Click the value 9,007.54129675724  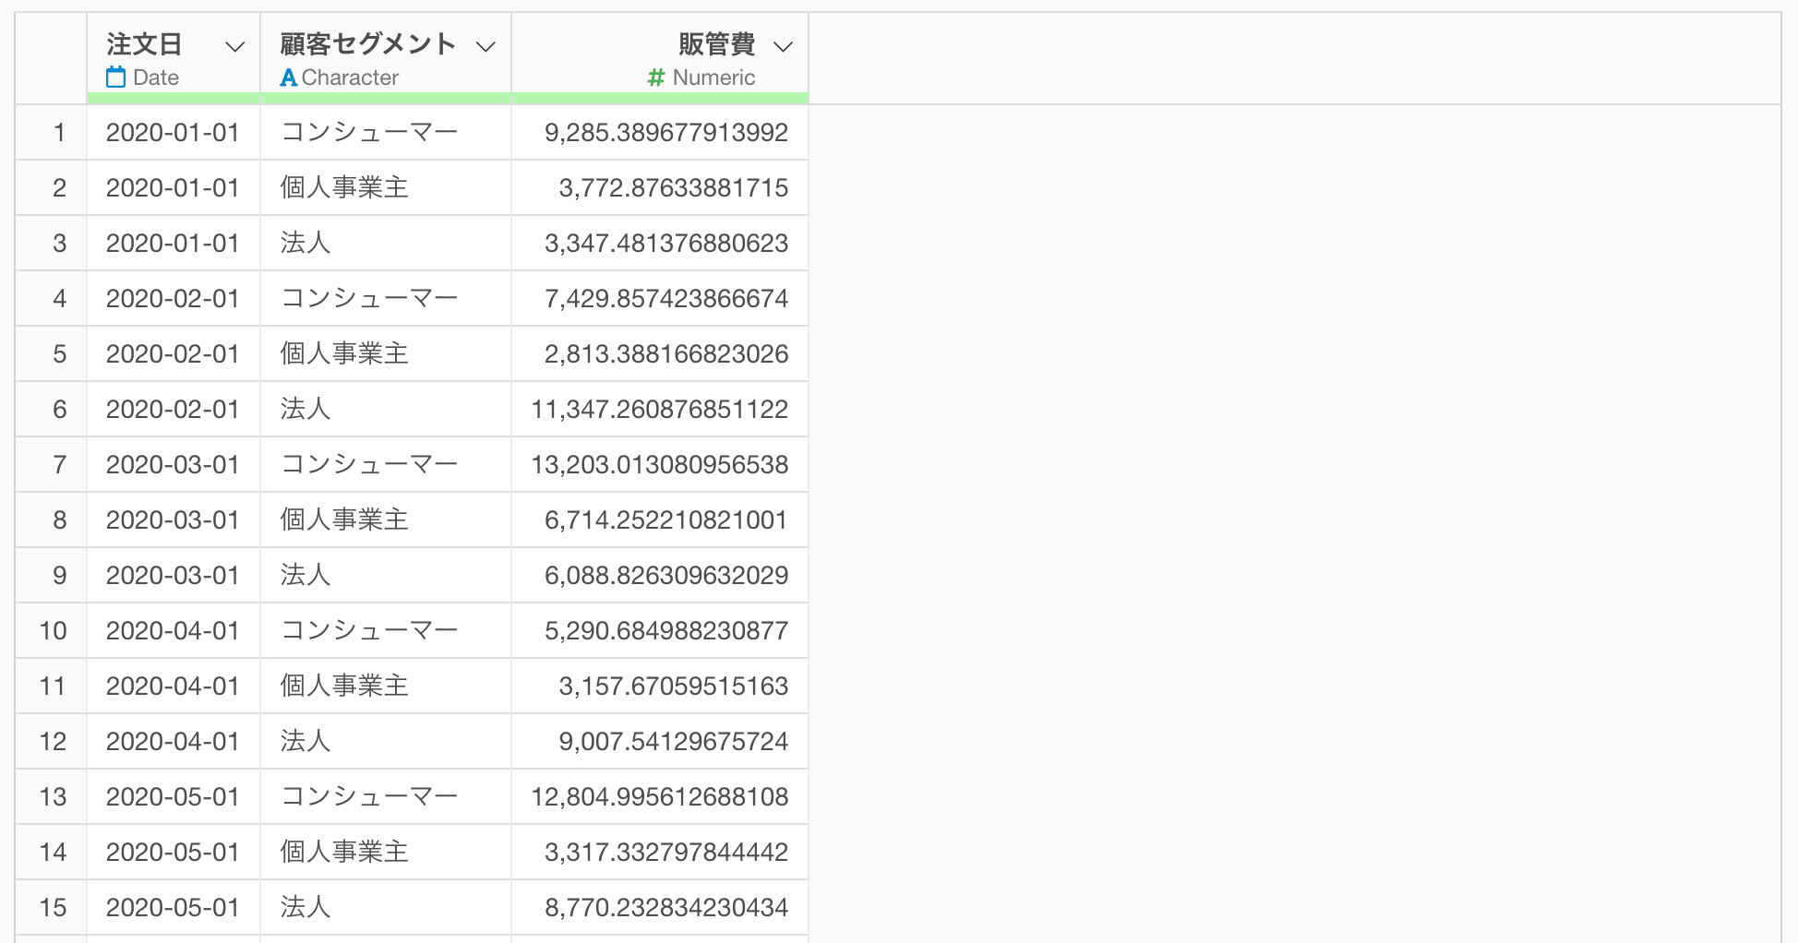pyautogui.click(x=674, y=742)
